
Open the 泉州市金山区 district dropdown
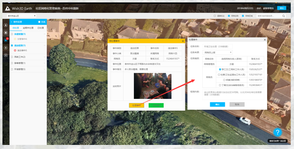[21, 16]
